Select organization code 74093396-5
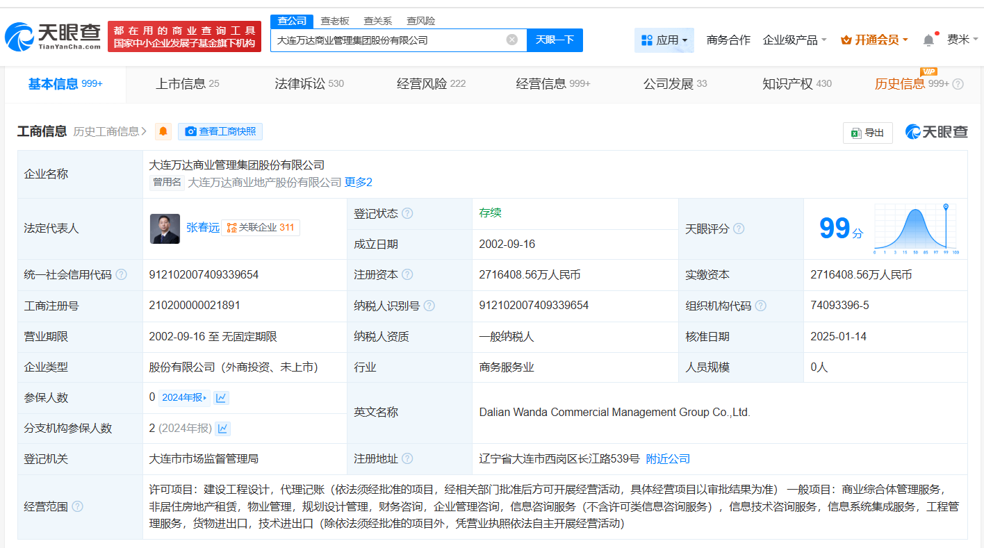This screenshot has height=548, width=984. click(839, 305)
